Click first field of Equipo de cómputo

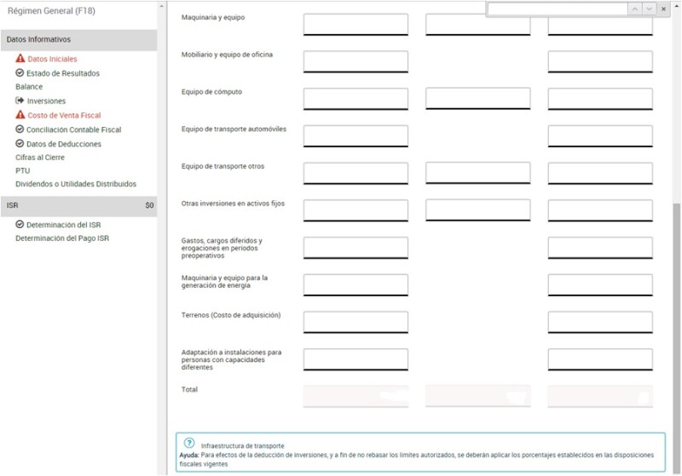355,99
